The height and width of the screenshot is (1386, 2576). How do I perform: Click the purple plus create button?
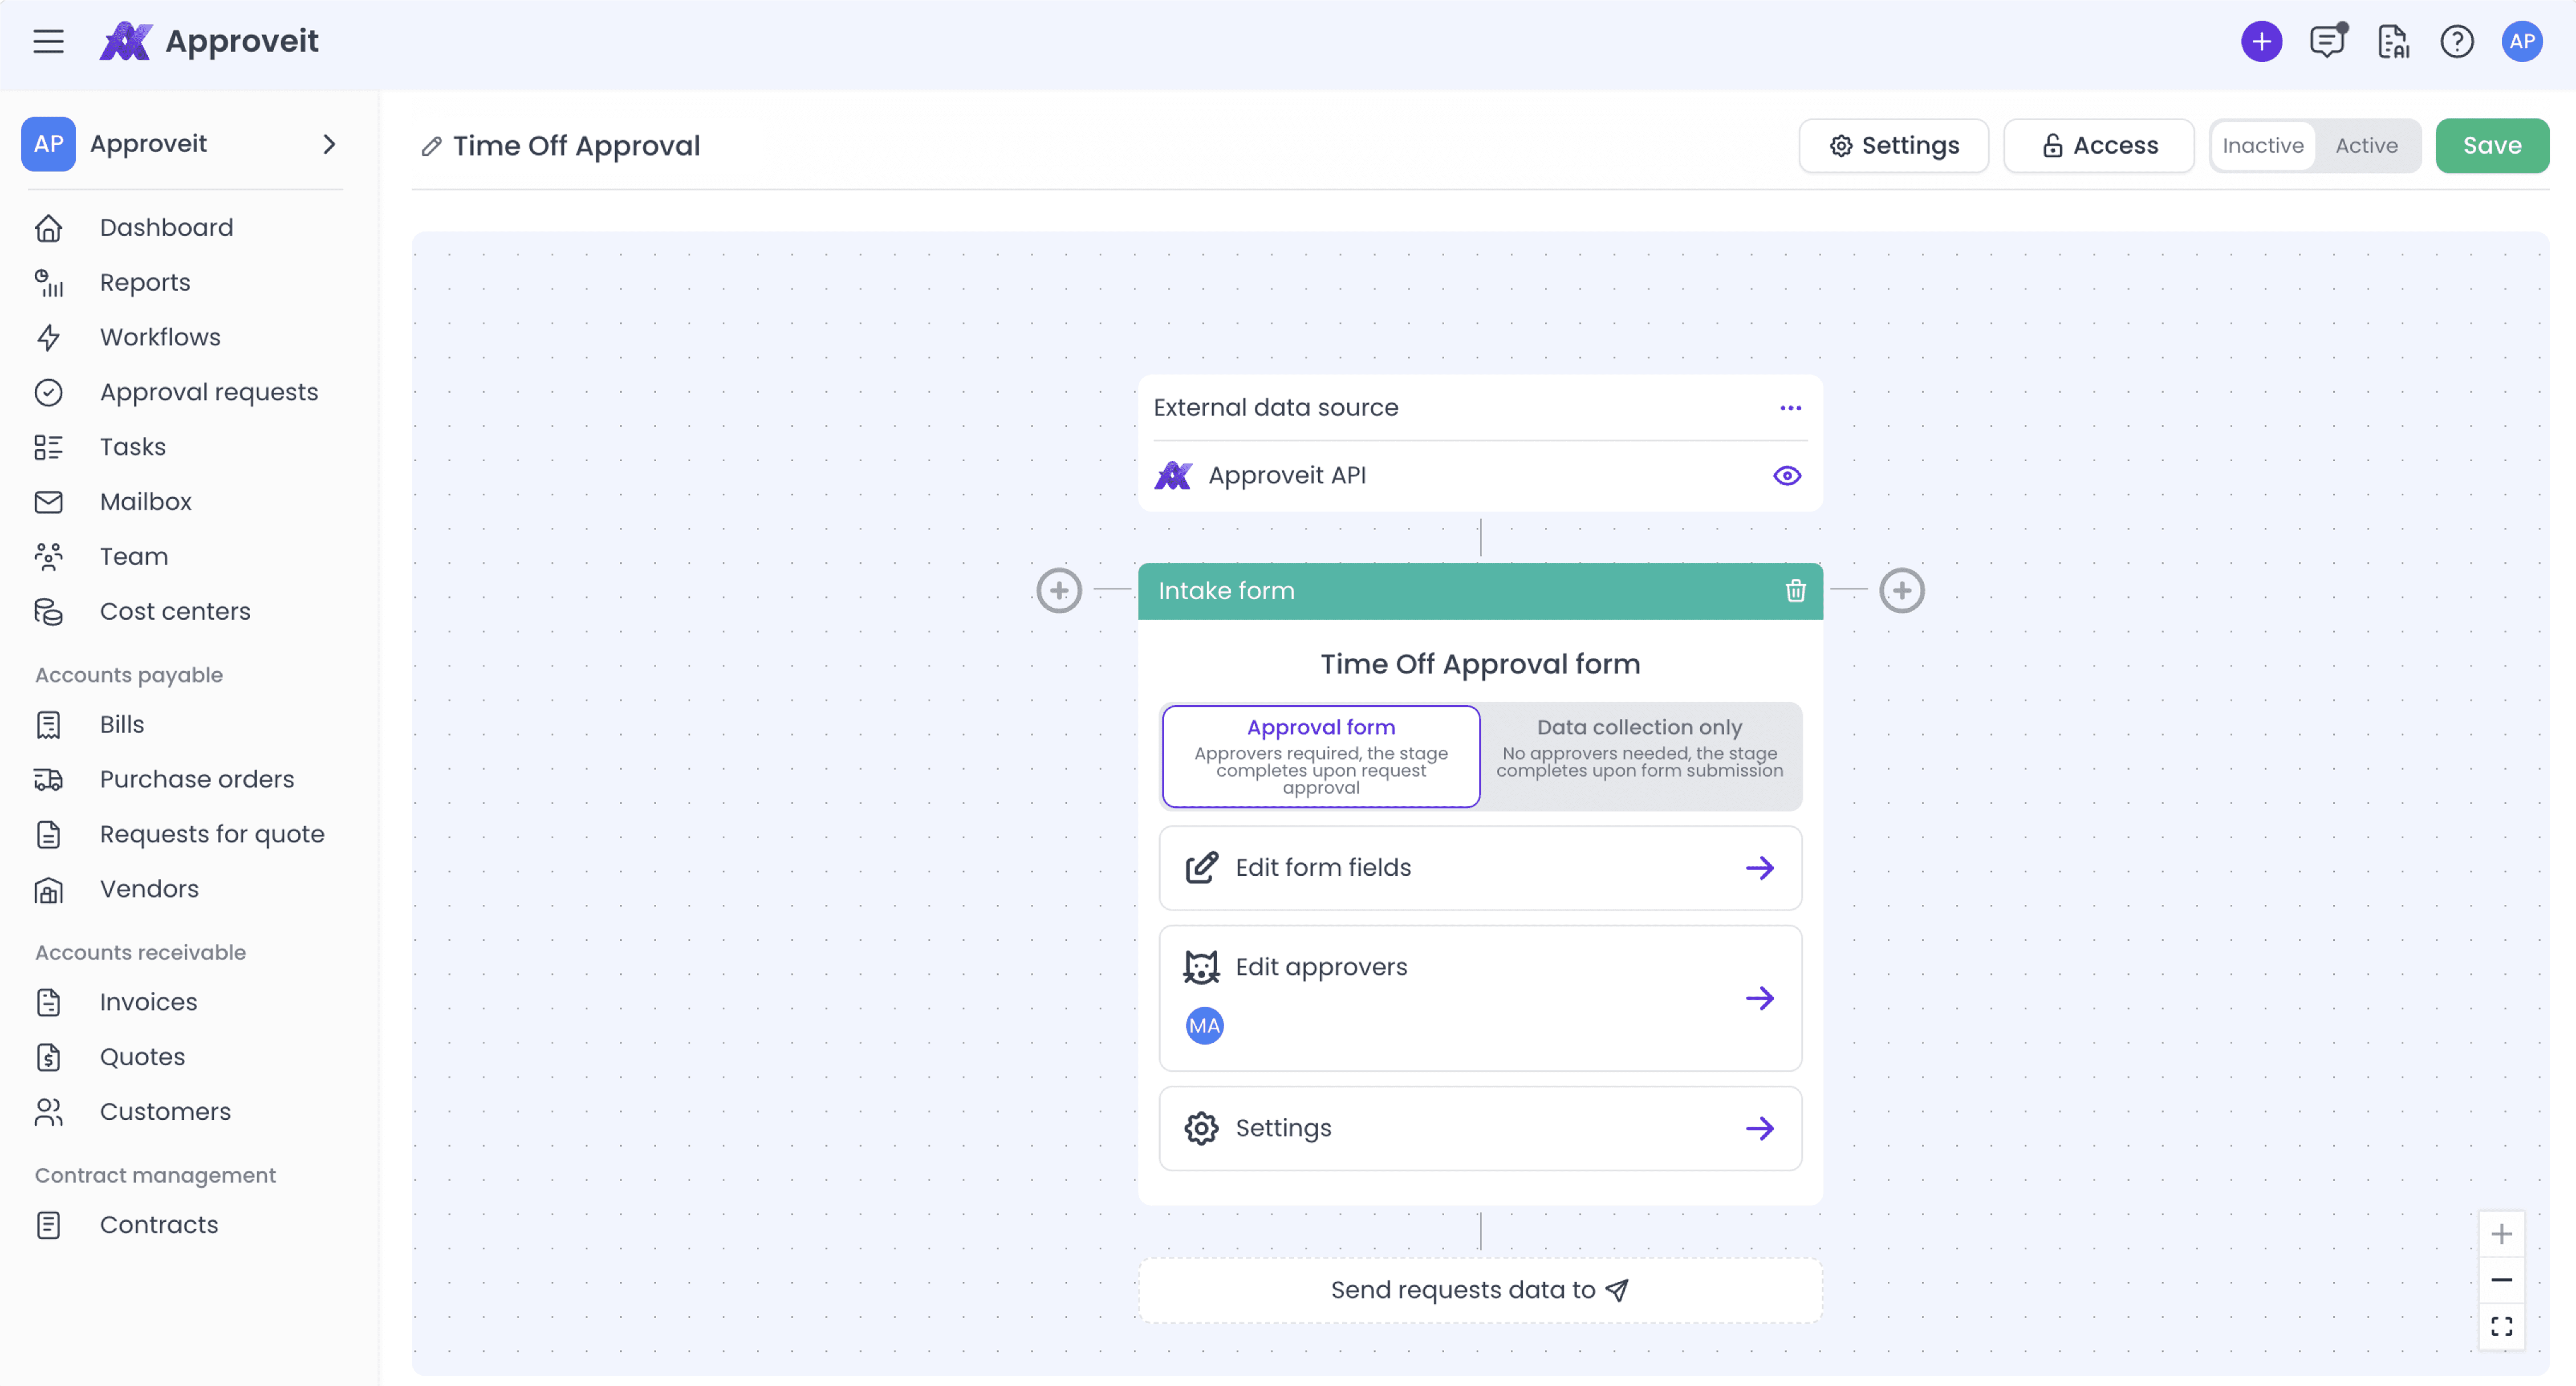click(x=2261, y=41)
